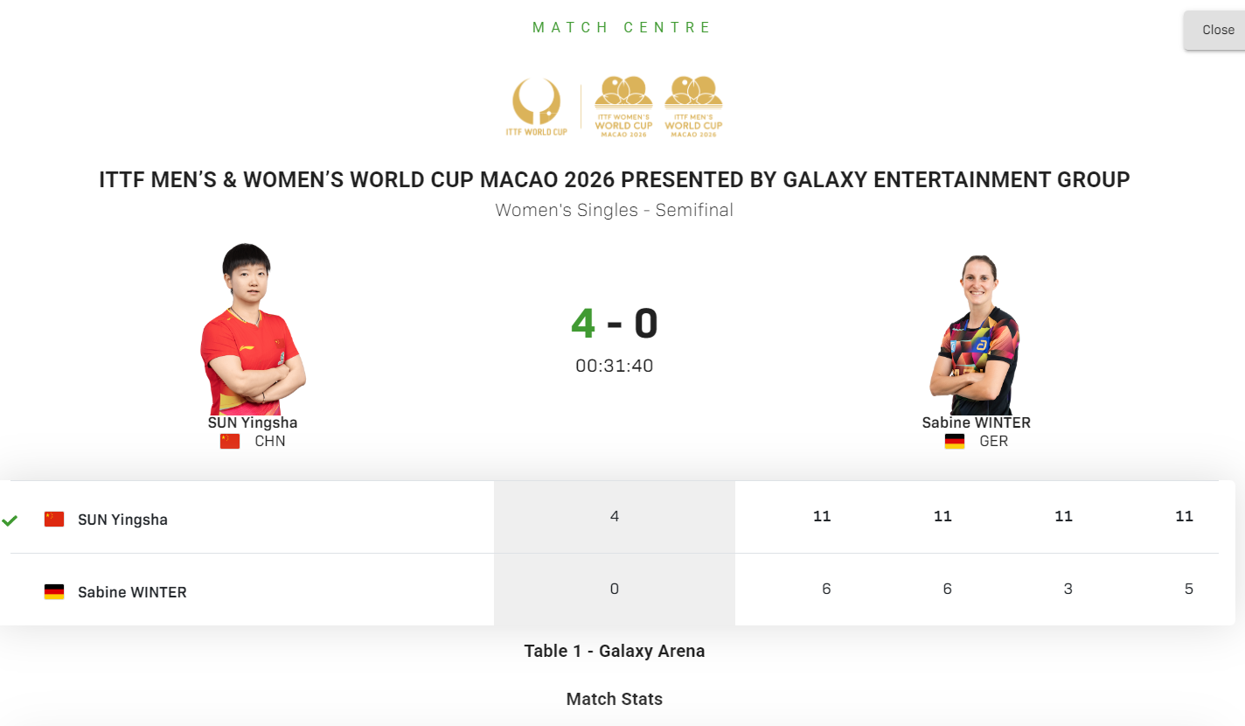
Task: Click the green winner checkmark icon
Action: coord(10,520)
